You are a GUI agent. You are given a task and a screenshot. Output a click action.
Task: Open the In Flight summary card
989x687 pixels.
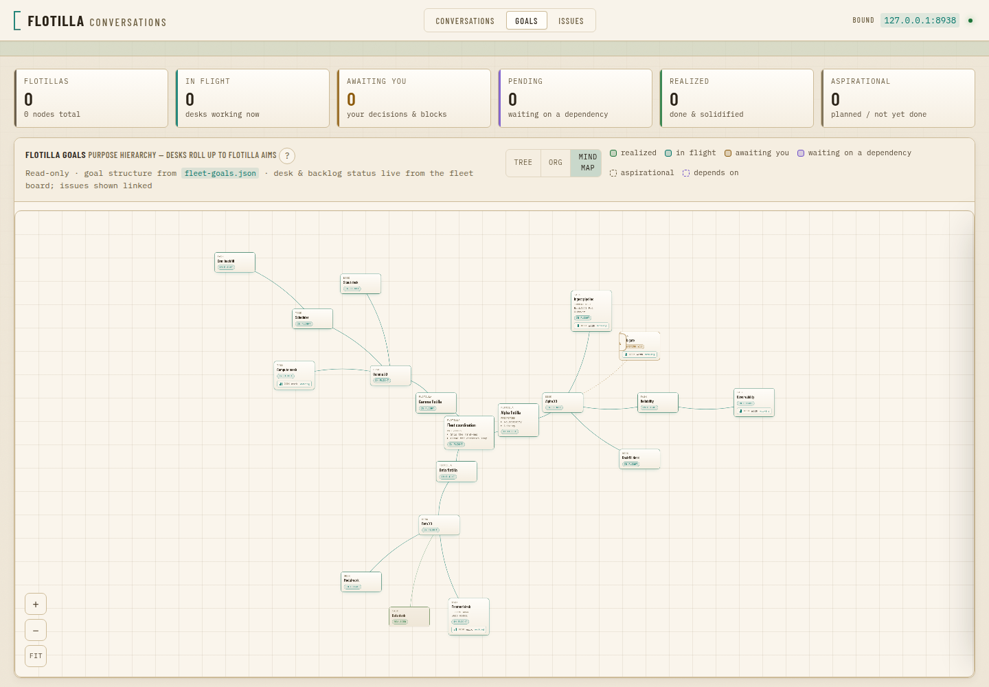point(253,98)
